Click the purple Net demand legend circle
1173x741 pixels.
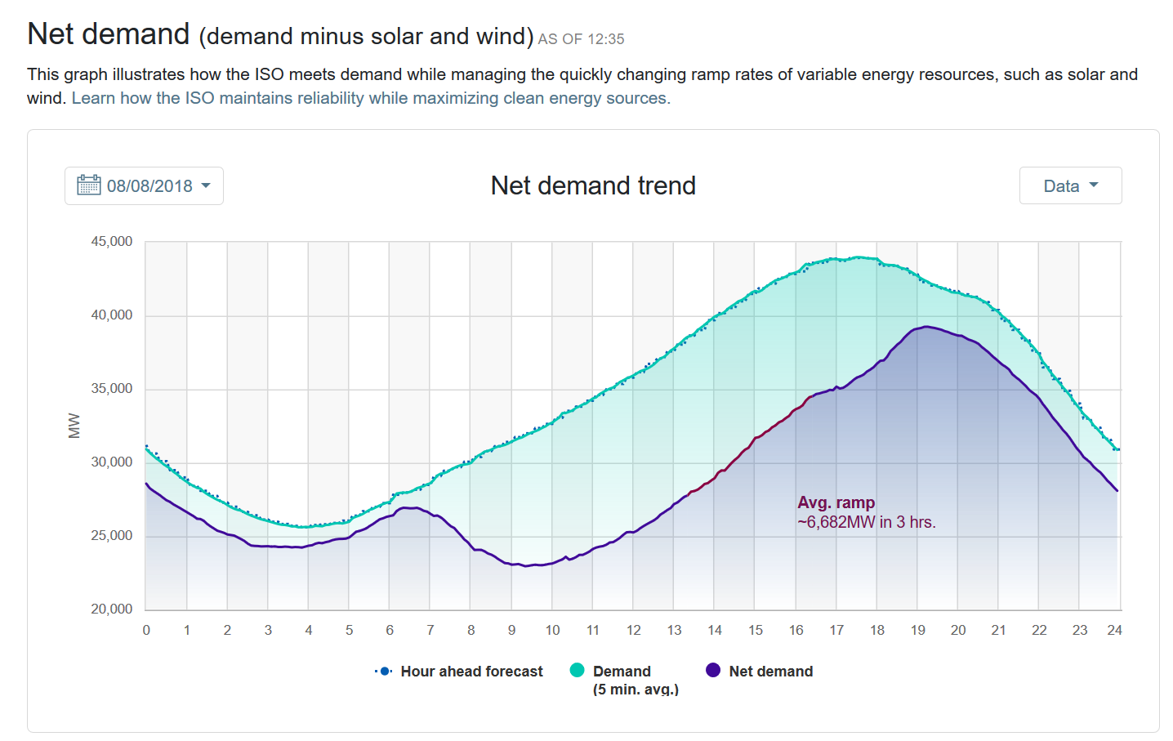[713, 671]
